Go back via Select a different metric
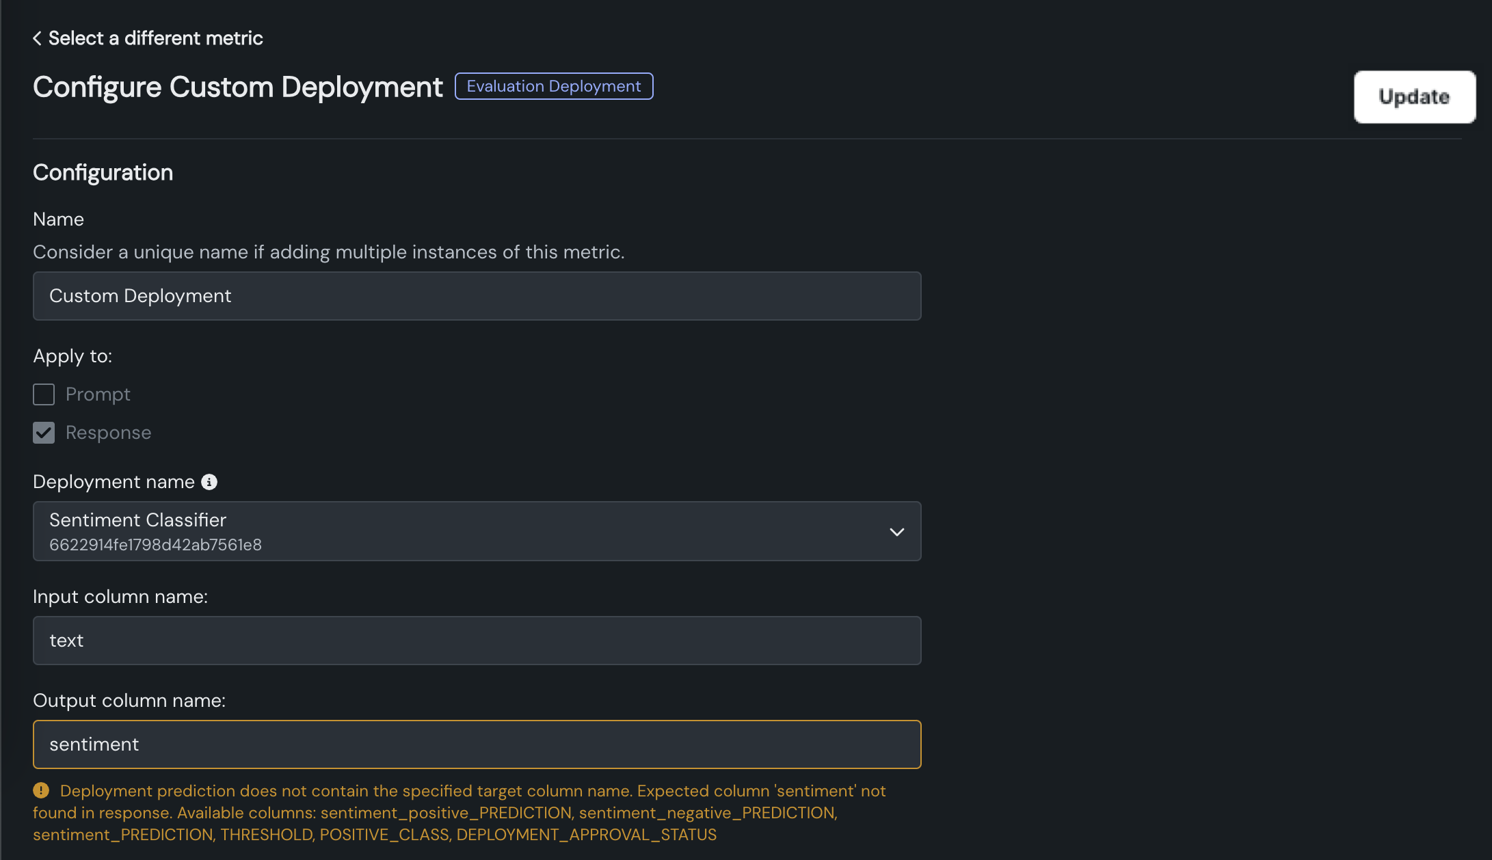 pyautogui.click(x=155, y=38)
